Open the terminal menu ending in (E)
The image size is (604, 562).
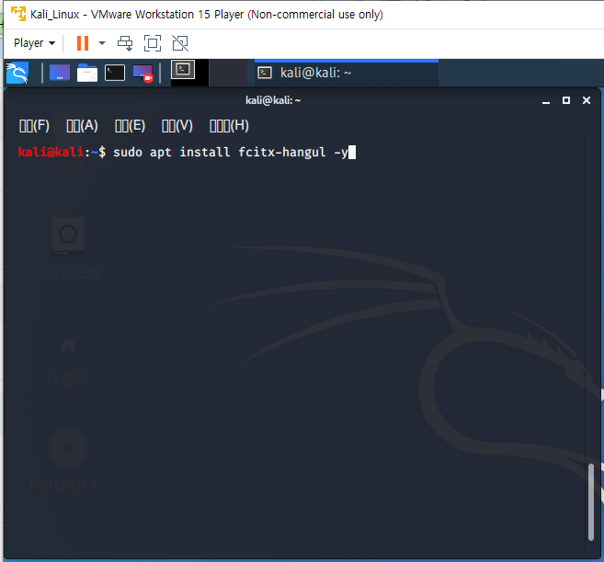[x=130, y=126]
